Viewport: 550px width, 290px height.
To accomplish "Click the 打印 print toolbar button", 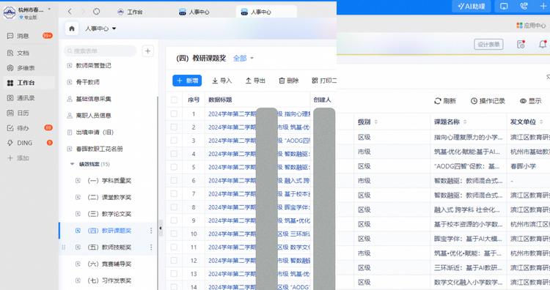I will click(323, 81).
